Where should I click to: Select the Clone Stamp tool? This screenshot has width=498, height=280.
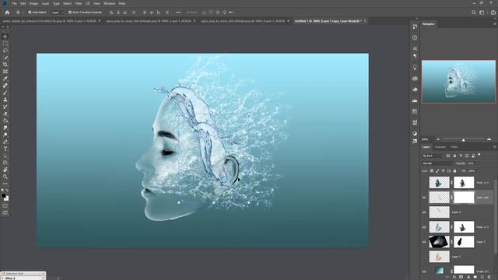[x=5, y=100]
